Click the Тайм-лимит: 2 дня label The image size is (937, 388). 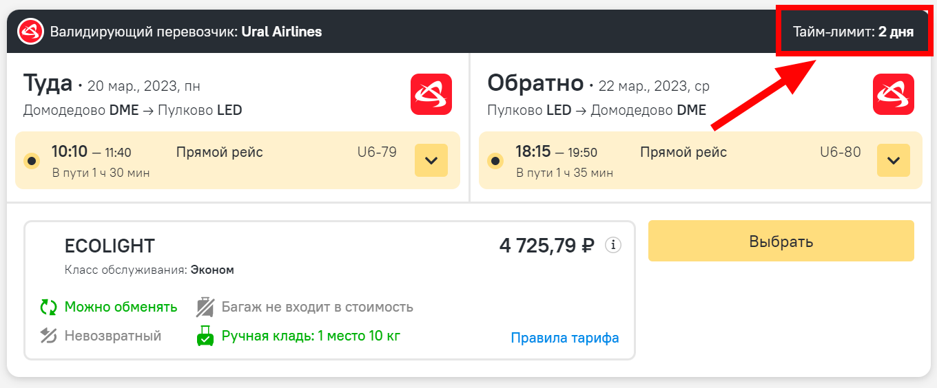(x=853, y=32)
